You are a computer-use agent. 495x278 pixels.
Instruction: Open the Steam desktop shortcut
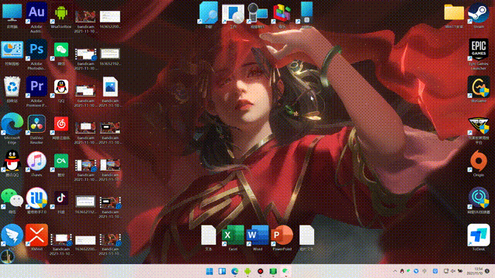[479, 13]
